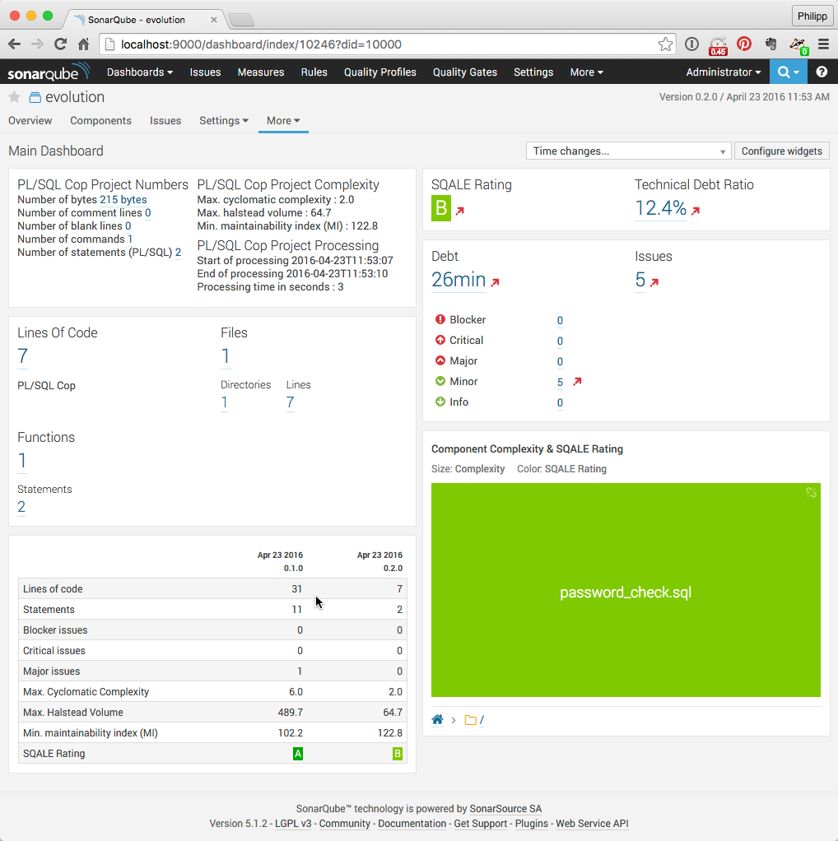
Task: Click the Community footer link
Action: point(344,824)
